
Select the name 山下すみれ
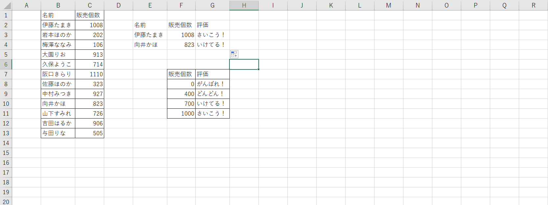point(58,114)
